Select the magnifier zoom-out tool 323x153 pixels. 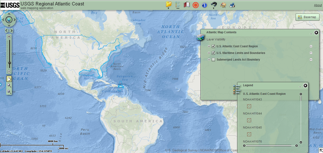9,92
